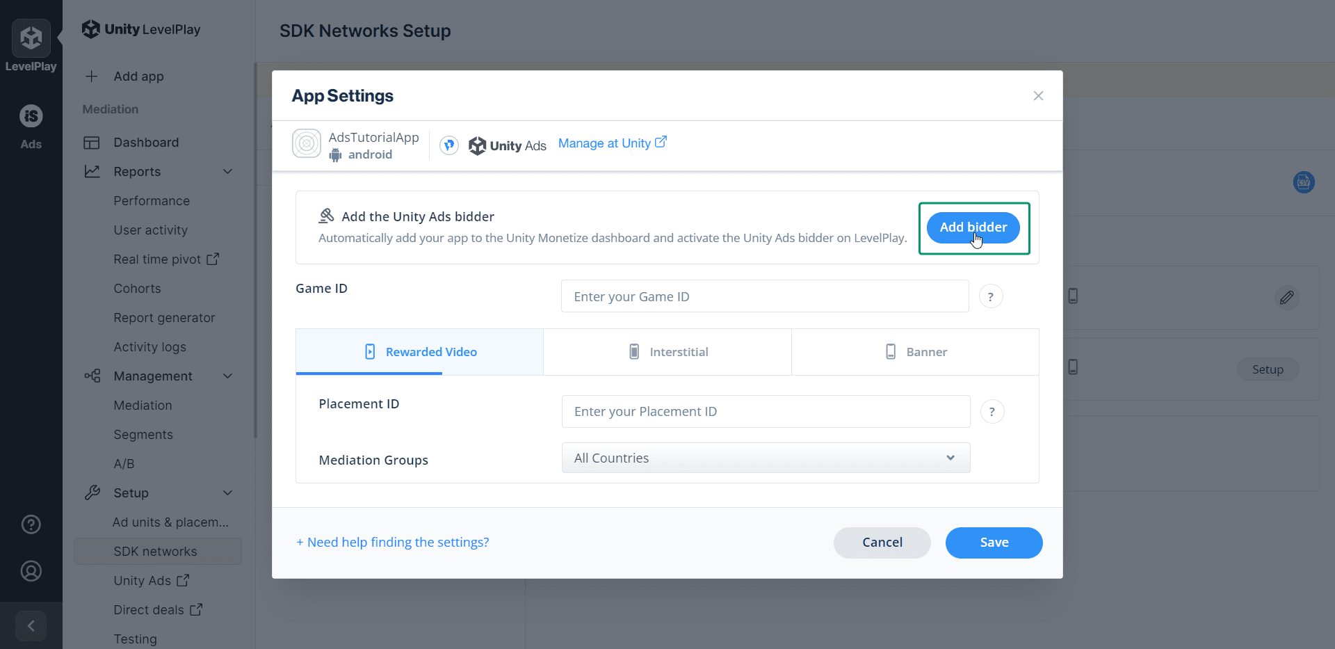Click the Add bidder button
1335x649 pixels.
[973, 227]
